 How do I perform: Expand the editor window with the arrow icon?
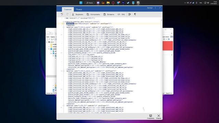(x=160, y=8)
